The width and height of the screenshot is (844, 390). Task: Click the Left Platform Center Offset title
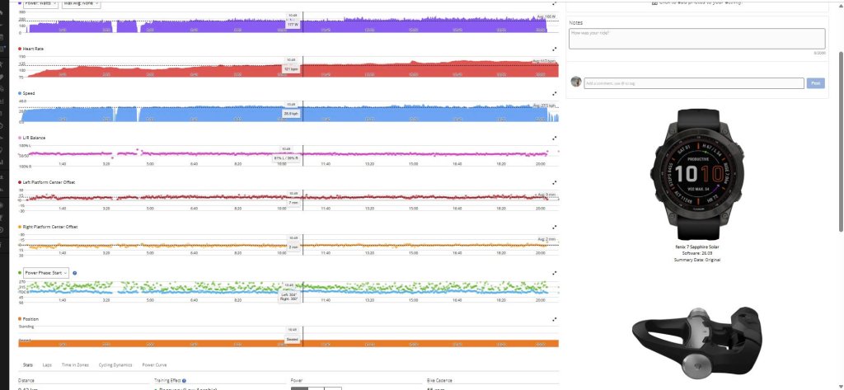click(49, 182)
